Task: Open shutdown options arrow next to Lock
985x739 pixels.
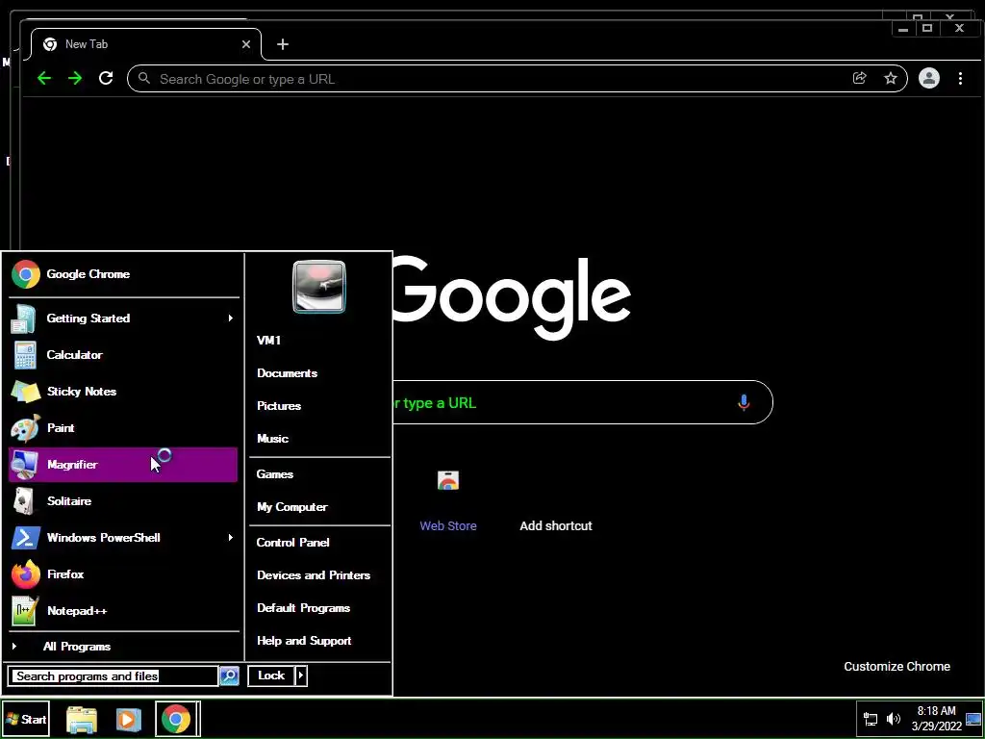Action: click(x=301, y=675)
